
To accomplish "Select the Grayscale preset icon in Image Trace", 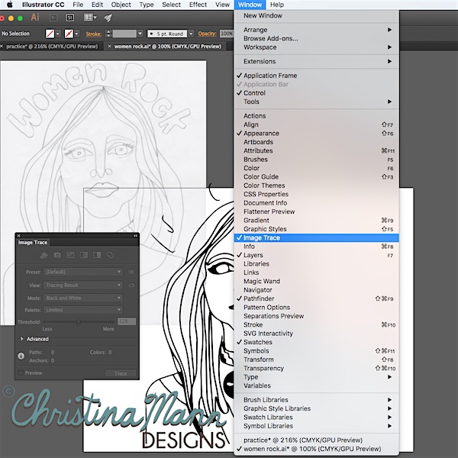I will pos(84,255).
